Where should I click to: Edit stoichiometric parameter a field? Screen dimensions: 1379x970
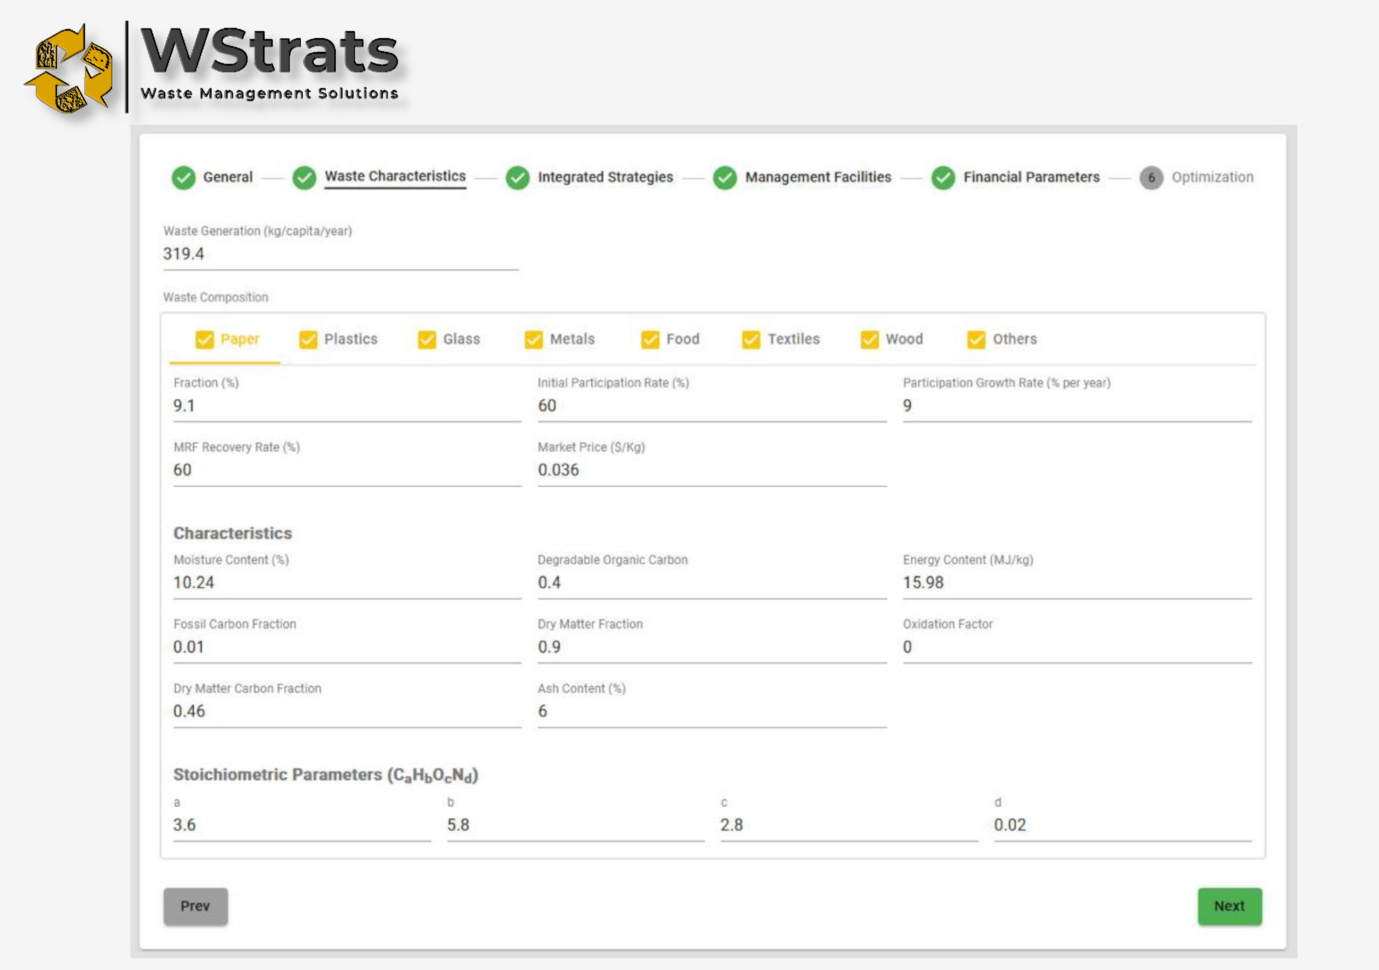click(302, 825)
